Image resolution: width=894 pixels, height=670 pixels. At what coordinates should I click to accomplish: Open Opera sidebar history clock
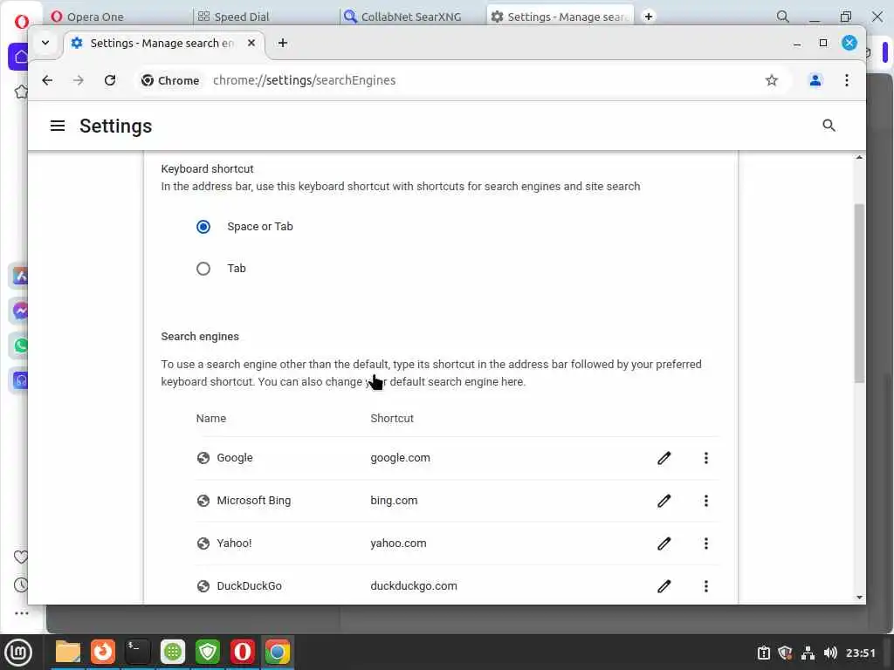(21, 585)
